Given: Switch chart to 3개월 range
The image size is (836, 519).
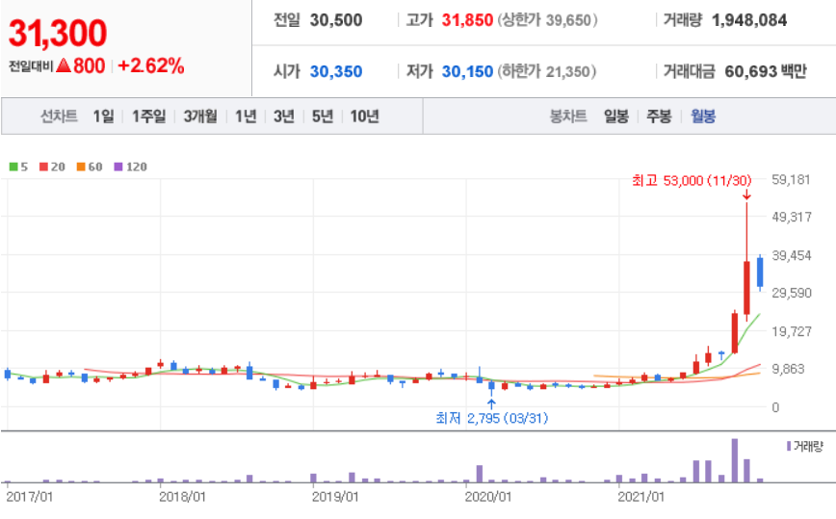Looking at the screenshot, I should 200,117.
